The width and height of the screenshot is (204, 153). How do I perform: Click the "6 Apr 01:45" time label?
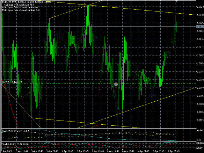68,151
